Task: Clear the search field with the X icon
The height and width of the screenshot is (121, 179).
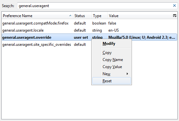Action: (x=174, y=5)
